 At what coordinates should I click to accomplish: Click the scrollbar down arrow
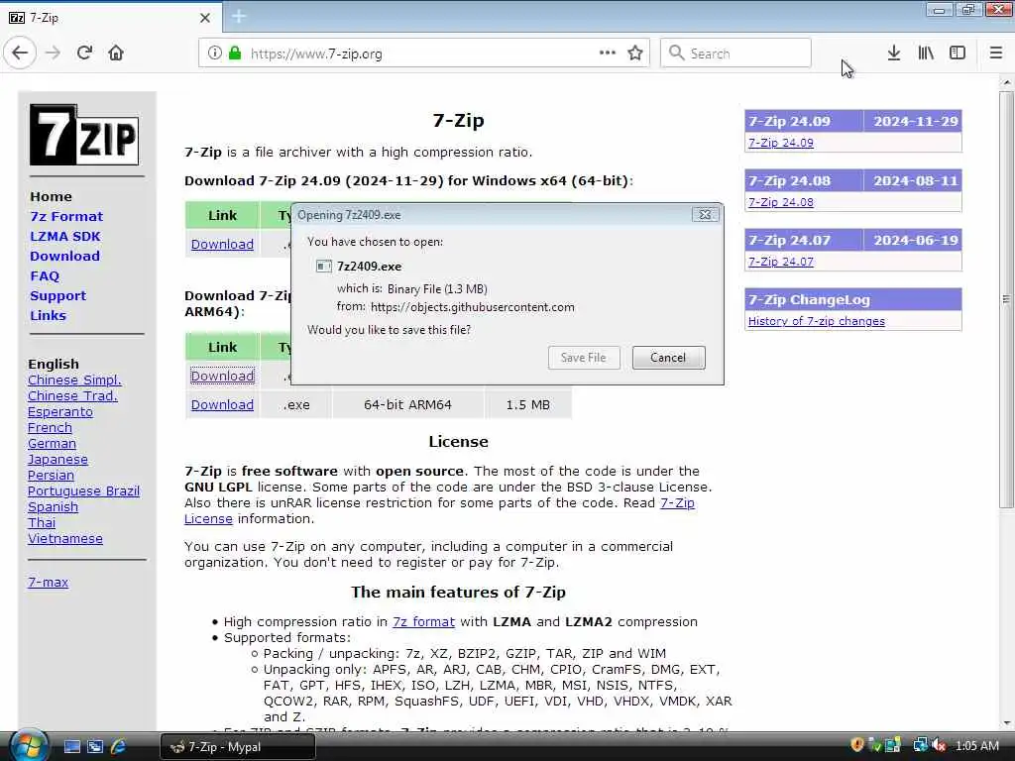1006,722
